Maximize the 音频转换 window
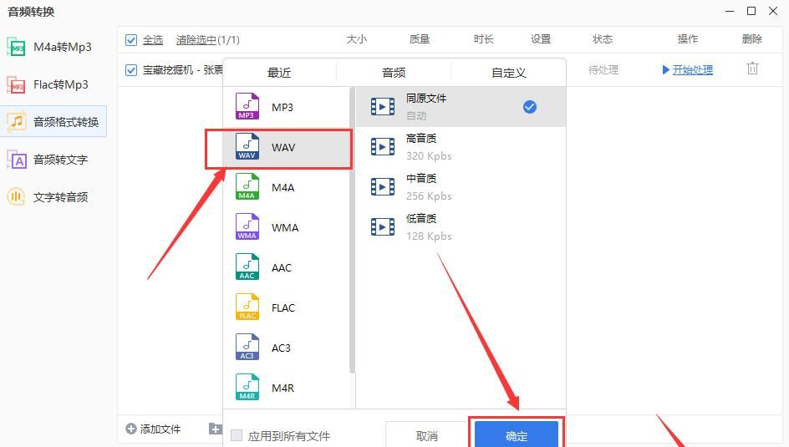Viewport: 789px width, 447px height. 751,11
